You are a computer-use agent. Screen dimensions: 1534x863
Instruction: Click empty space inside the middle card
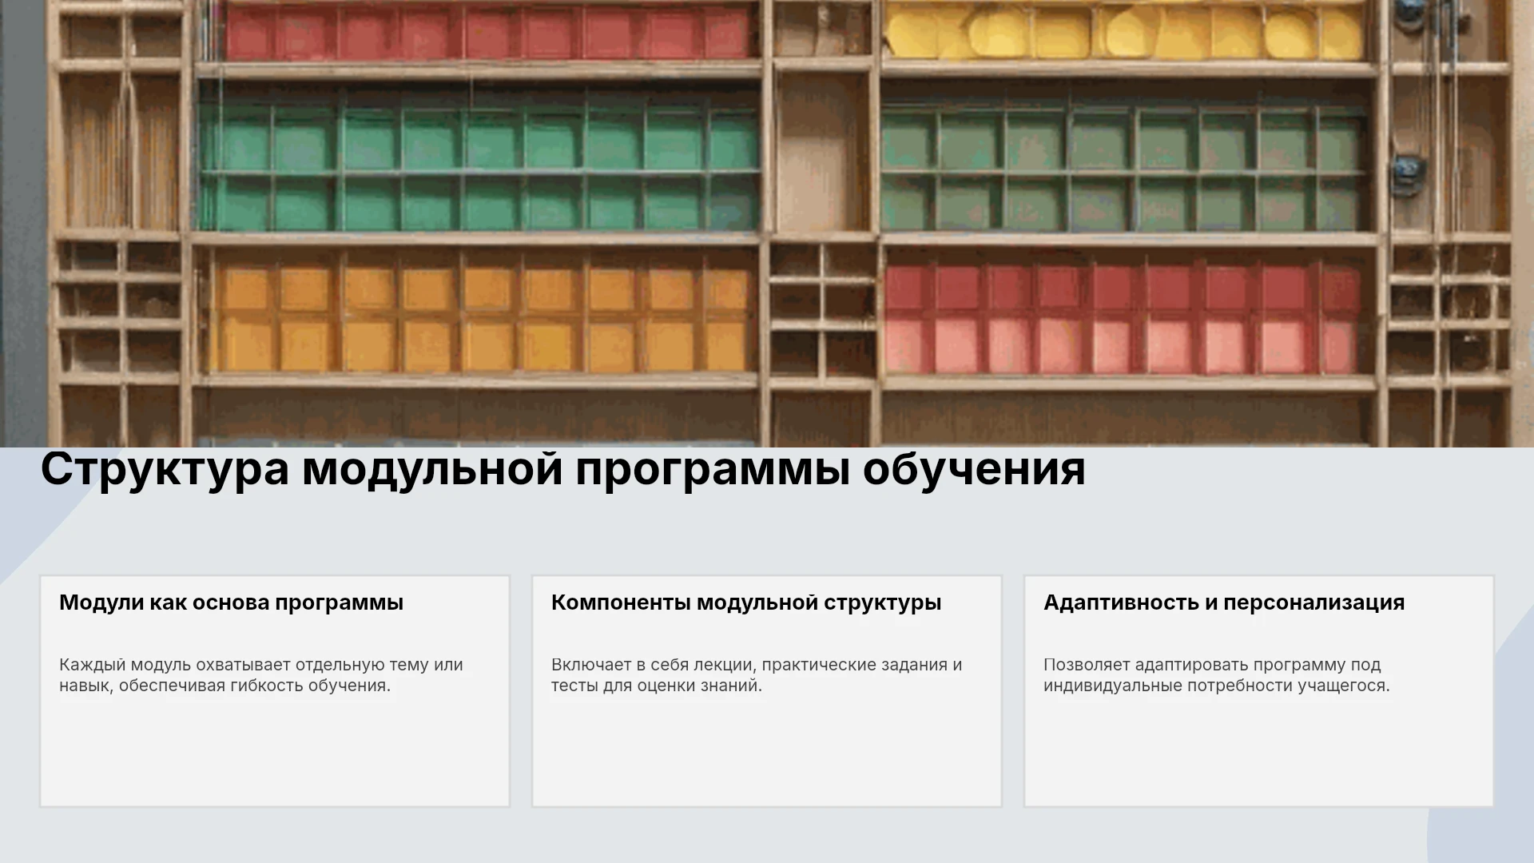click(767, 755)
